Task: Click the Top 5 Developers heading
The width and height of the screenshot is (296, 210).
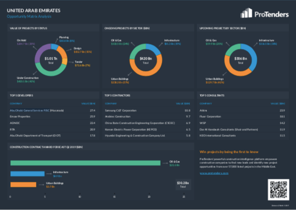Action: pyautogui.click(x=21, y=95)
